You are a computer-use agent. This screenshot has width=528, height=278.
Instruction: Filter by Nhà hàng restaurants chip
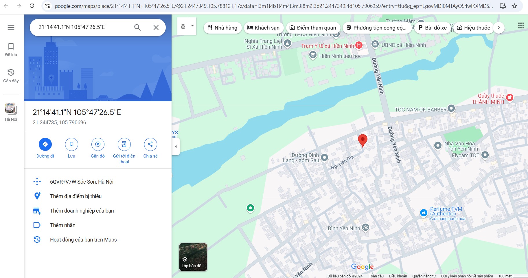[222, 28]
